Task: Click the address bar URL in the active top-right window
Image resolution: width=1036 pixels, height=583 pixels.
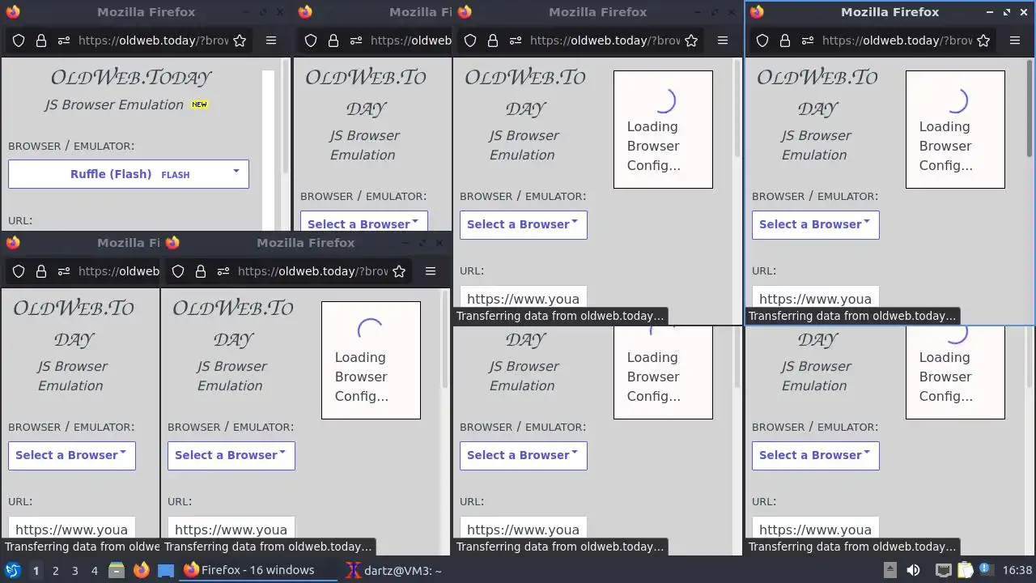Action: [897, 40]
